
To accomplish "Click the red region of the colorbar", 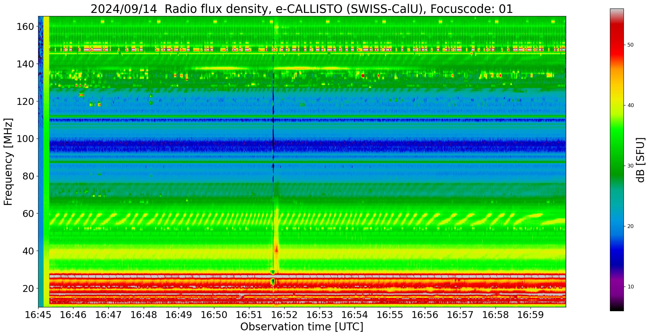I will pyautogui.click(x=617, y=43).
